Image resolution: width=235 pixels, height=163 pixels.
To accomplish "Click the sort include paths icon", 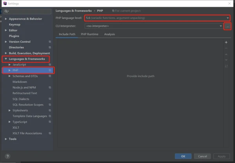I will point(226,66).
